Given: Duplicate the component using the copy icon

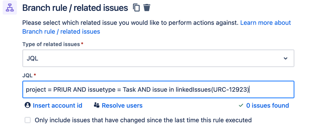Looking at the screenshot, I should [x=136, y=8].
